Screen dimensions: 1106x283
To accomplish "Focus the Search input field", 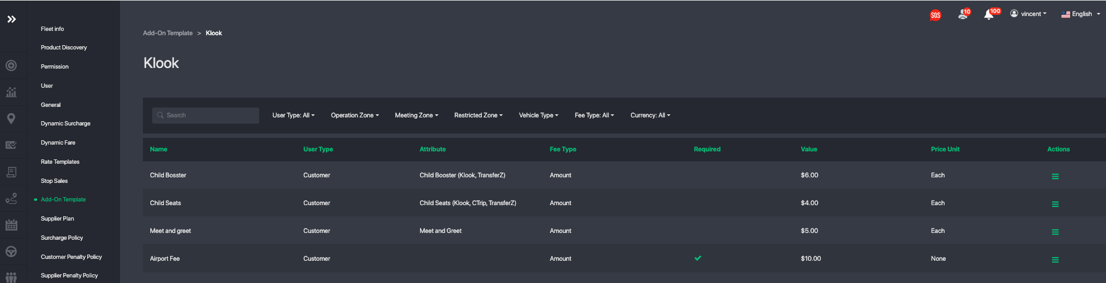I will [x=205, y=115].
